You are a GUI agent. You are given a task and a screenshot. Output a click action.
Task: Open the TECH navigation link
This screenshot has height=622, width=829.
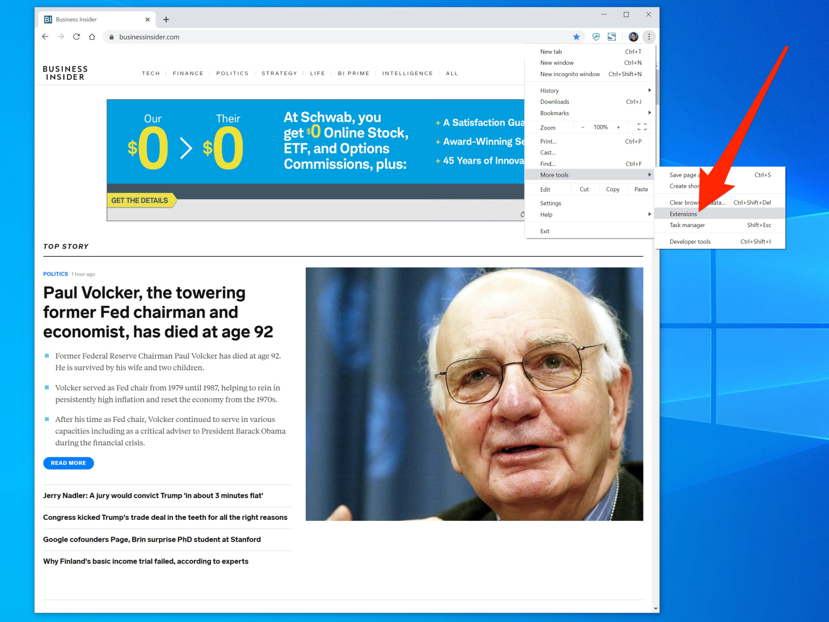[151, 74]
